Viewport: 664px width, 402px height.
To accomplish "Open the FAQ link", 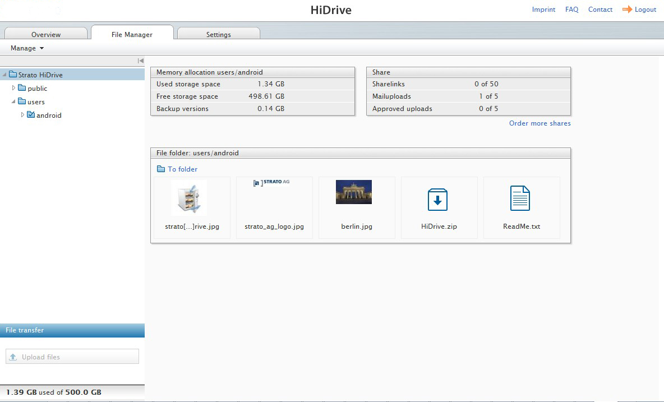I will click(x=571, y=10).
